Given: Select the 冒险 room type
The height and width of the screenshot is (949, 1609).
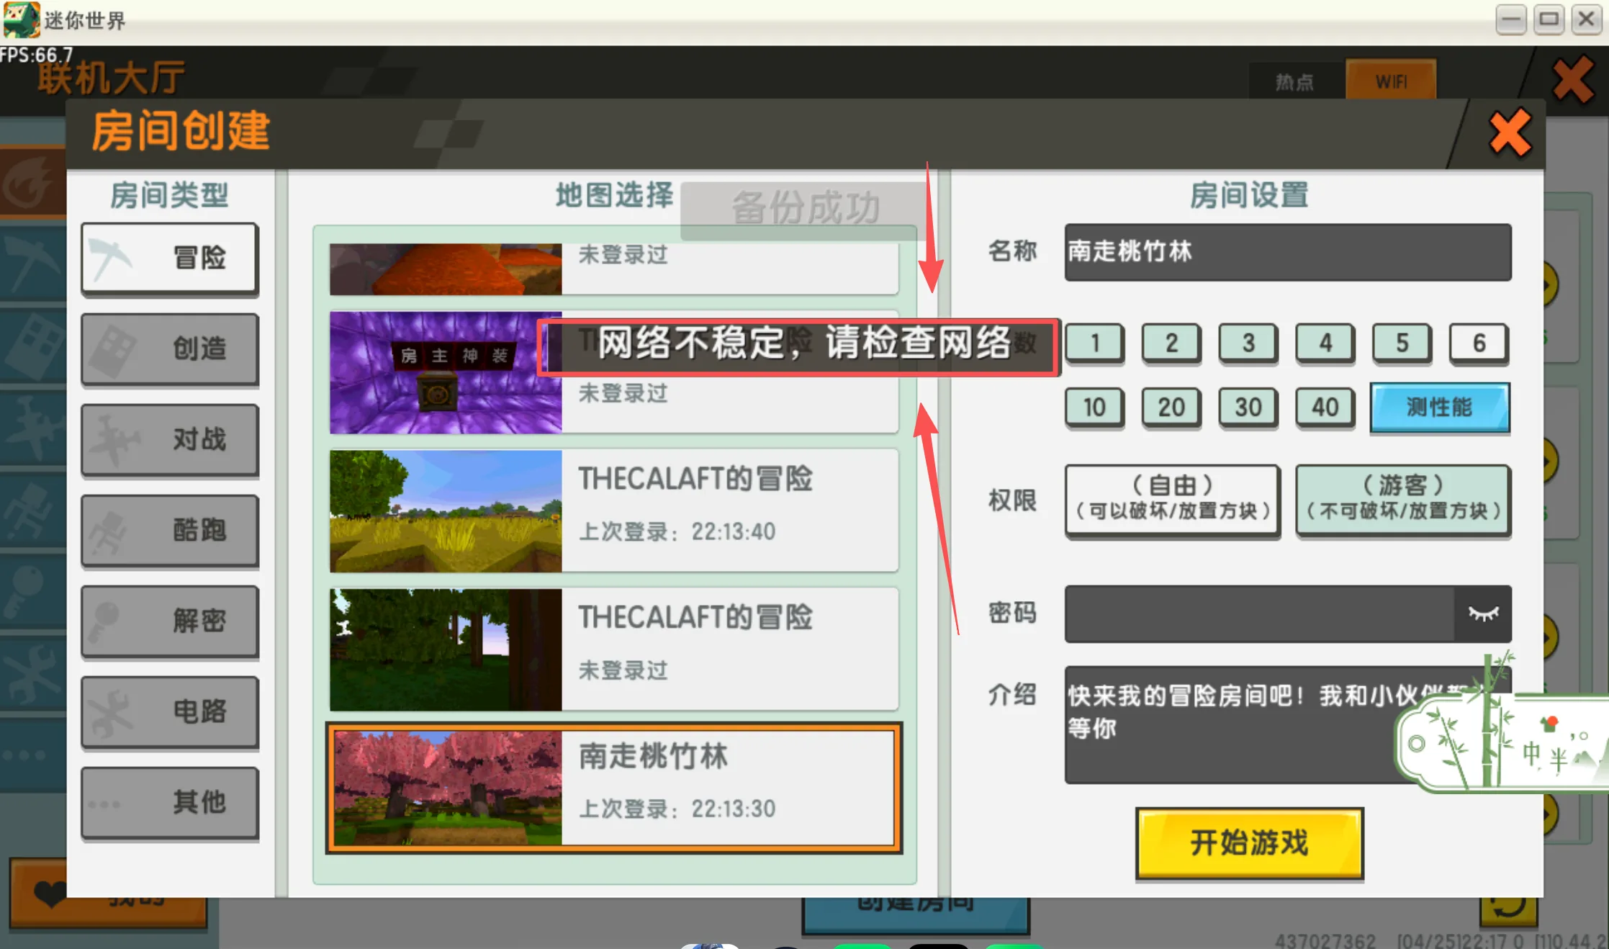Looking at the screenshot, I should 170,258.
